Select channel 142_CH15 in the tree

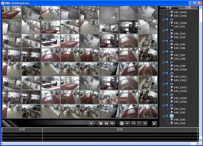[180, 12]
